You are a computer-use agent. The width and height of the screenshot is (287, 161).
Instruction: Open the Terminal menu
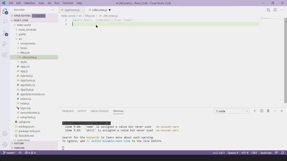click(x=68, y=3)
